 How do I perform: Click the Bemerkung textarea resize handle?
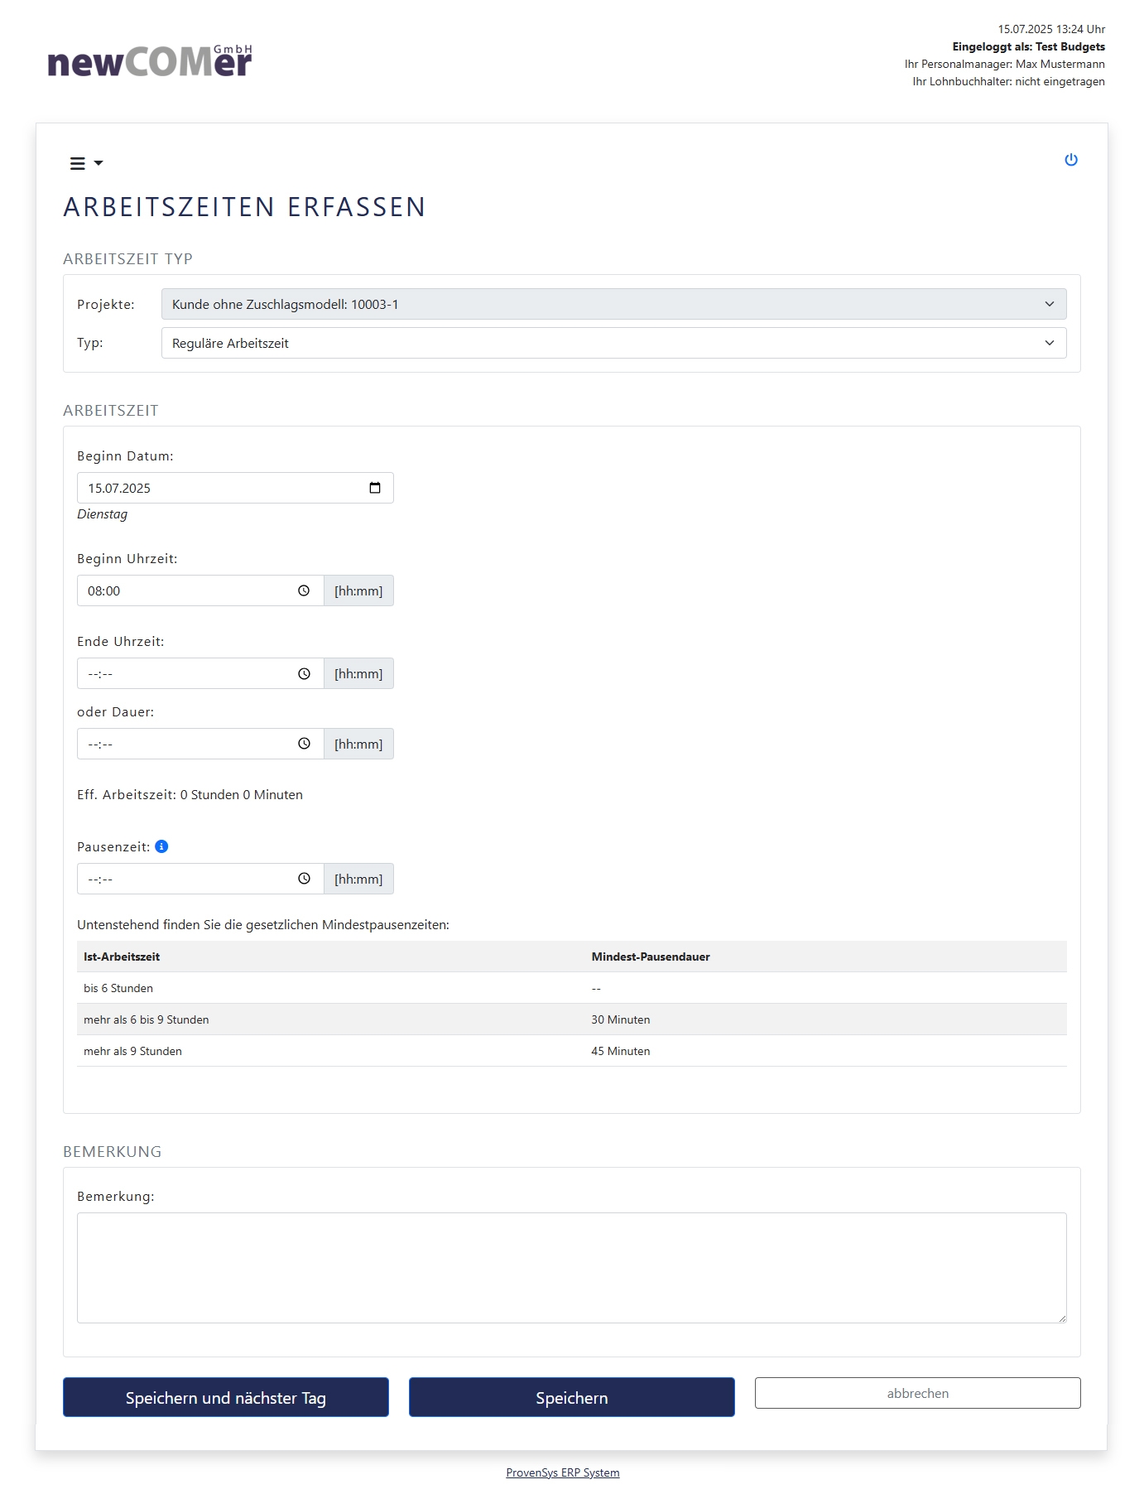pos(1062,1318)
